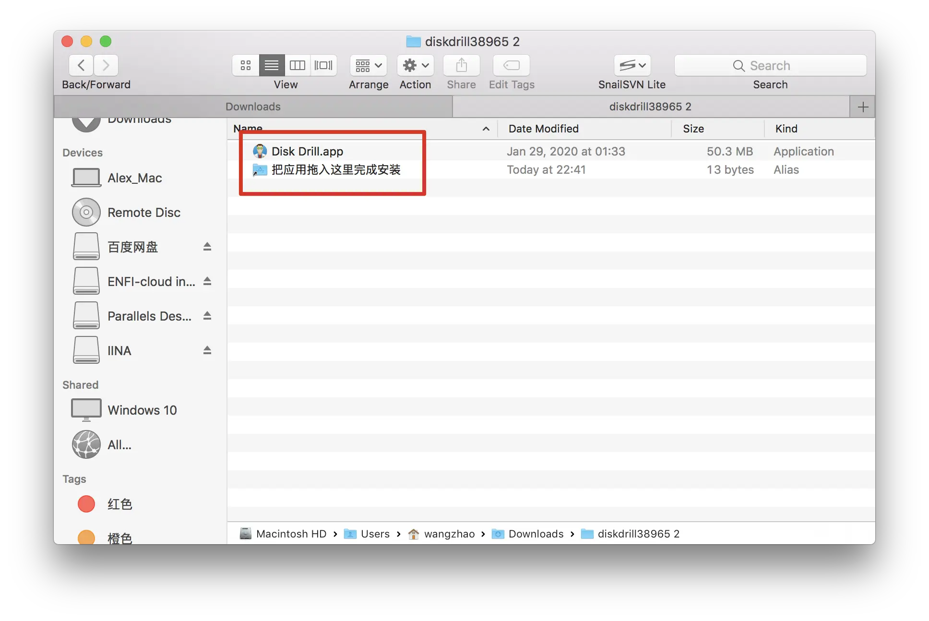The image size is (929, 621).
Task: Select list view mode button
Action: 272,65
